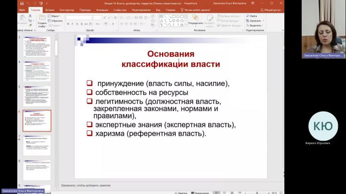This screenshot has width=346, height=194.
Task: Click the notes field 'Щелкните, чтобы добавить заметки'
Action: (x=86, y=185)
